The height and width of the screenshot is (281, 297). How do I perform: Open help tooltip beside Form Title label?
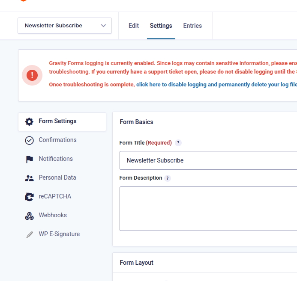coord(178,143)
